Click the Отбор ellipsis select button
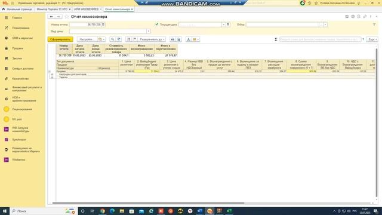This screenshot has height=215, width=382. [x=321, y=24]
